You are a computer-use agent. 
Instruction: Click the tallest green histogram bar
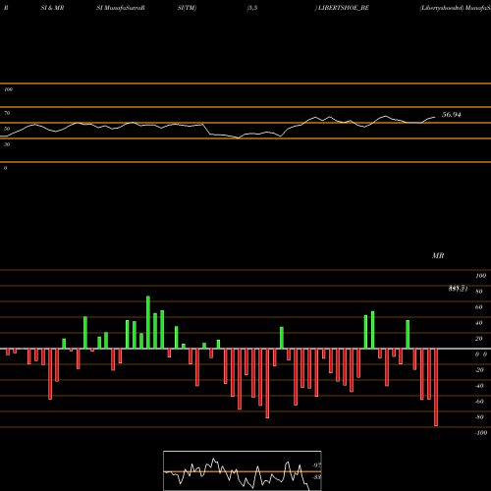148,322
